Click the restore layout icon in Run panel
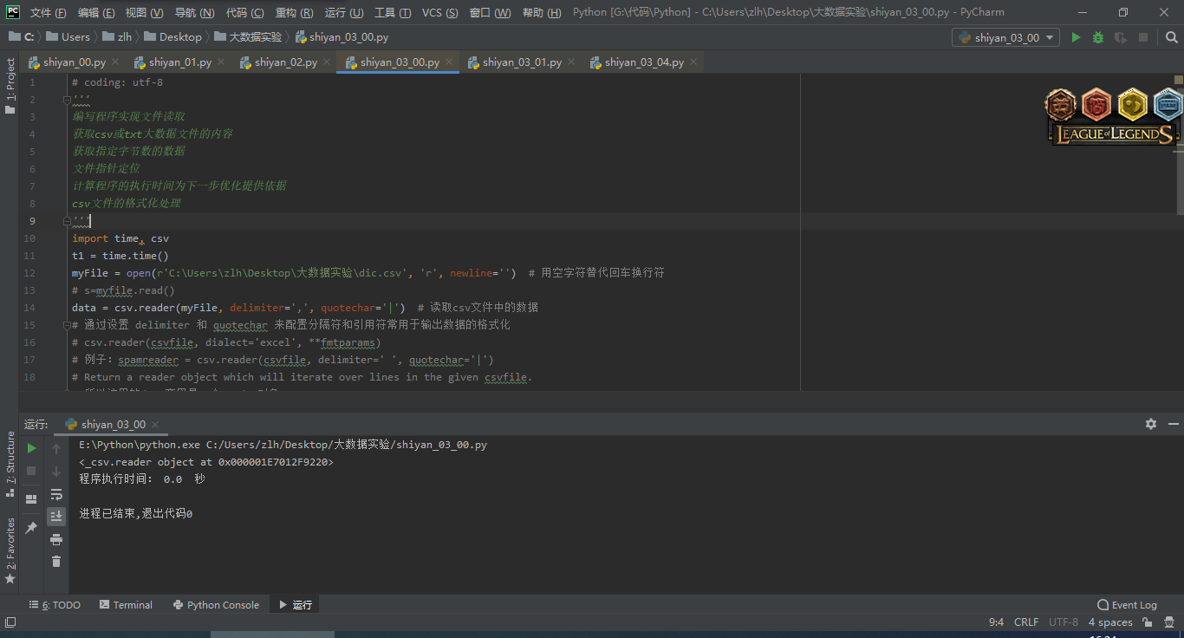The height and width of the screenshot is (638, 1184). tap(31, 499)
